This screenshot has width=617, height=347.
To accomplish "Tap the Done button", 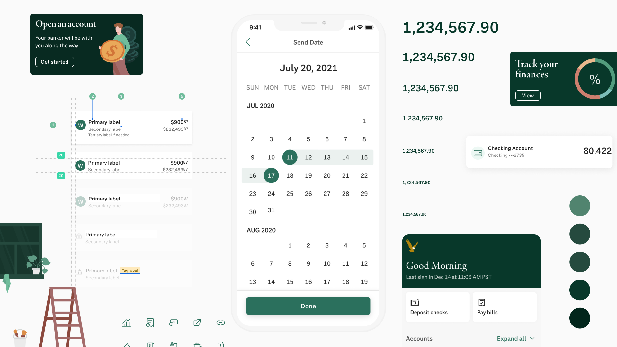I will [x=308, y=306].
